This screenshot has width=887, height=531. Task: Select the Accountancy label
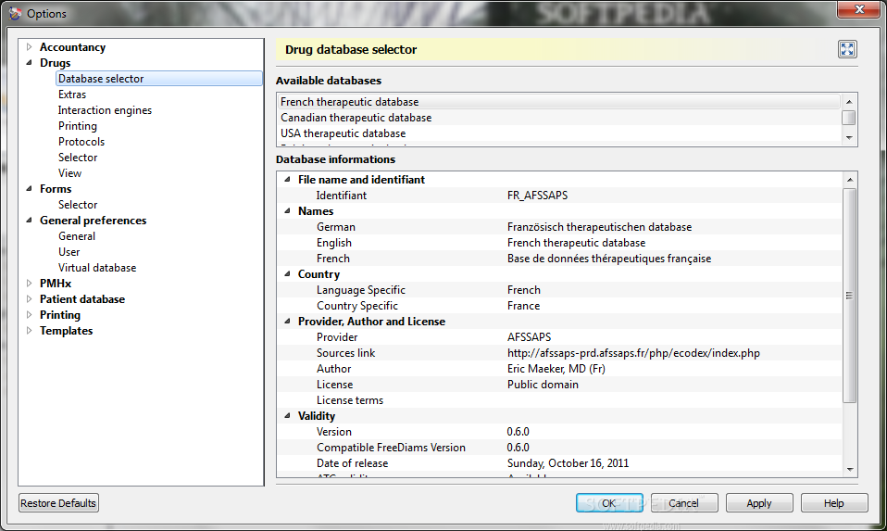point(72,47)
